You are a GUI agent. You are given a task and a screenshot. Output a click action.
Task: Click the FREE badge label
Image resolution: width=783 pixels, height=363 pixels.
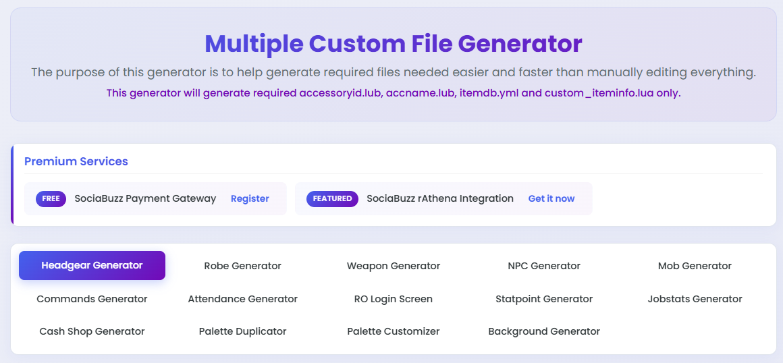click(51, 199)
